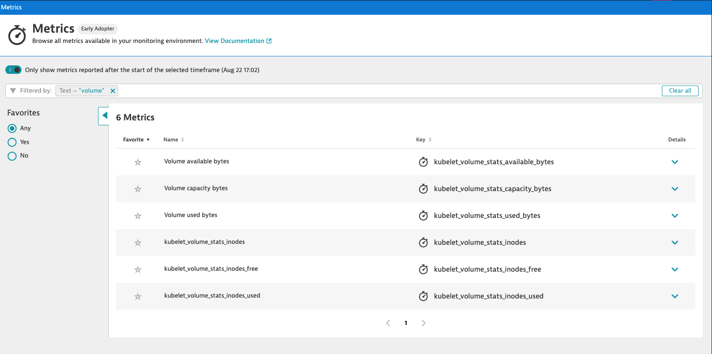Click star for kubelet_volume_stats_inodes row
Viewport: 712px width, 354px height.
138,243
